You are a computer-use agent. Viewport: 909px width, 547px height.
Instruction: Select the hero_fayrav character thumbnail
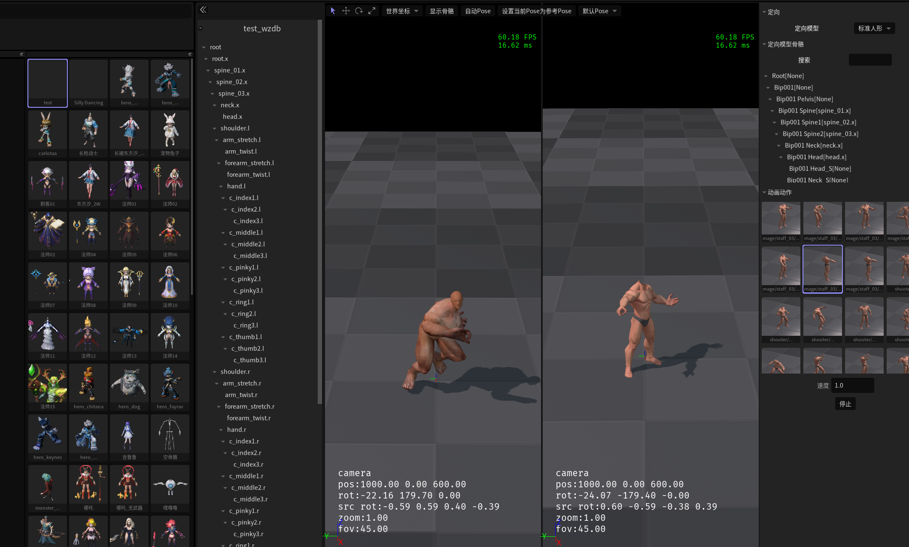(x=170, y=387)
